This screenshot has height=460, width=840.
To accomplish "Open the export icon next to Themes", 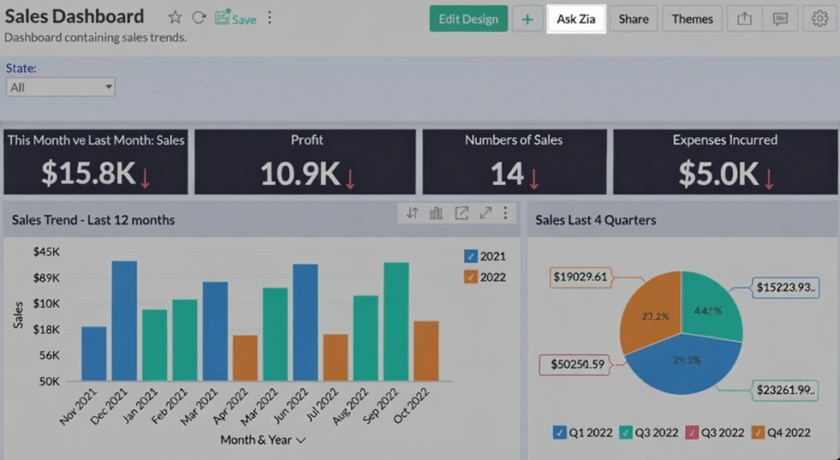I will click(744, 19).
